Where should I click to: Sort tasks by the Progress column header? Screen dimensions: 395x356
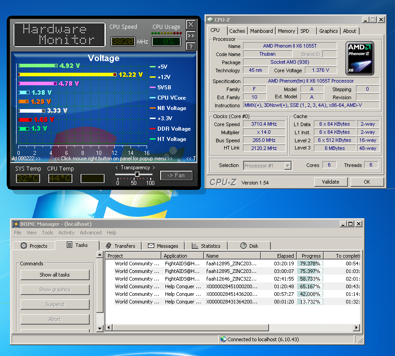pyautogui.click(x=311, y=256)
